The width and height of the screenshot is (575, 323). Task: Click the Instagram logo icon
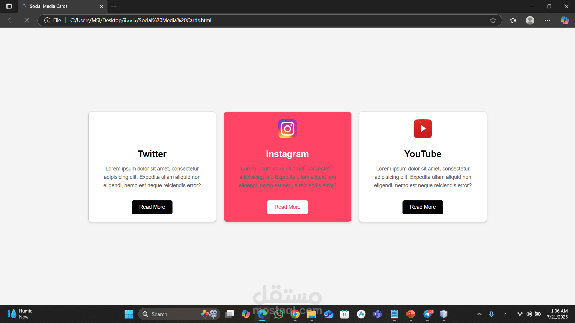click(287, 129)
